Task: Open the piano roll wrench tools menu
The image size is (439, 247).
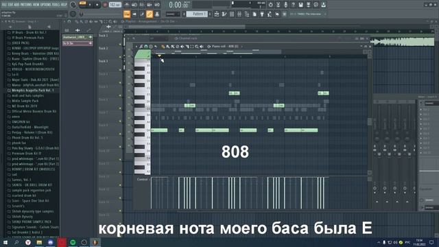Action: (x=141, y=47)
